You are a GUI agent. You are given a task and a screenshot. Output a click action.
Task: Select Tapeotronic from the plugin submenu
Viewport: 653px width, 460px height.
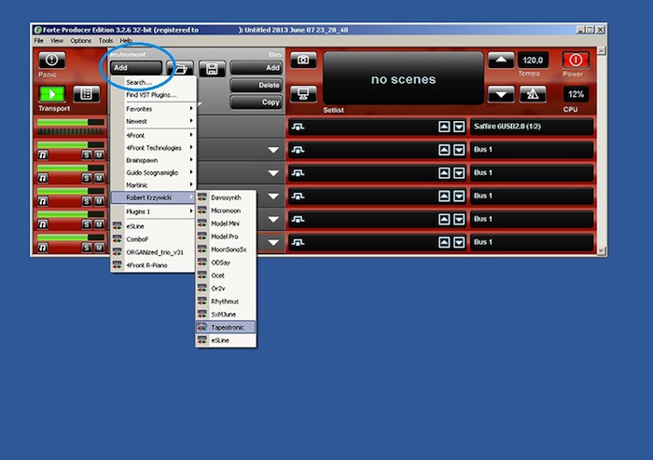click(x=225, y=328)
